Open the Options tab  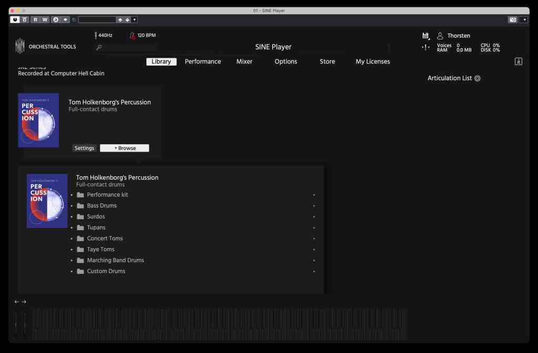(x=286, y=61)
